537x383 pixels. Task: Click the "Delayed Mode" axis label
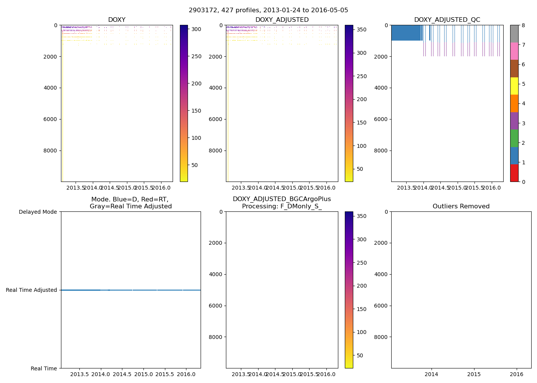click(38, 212)
